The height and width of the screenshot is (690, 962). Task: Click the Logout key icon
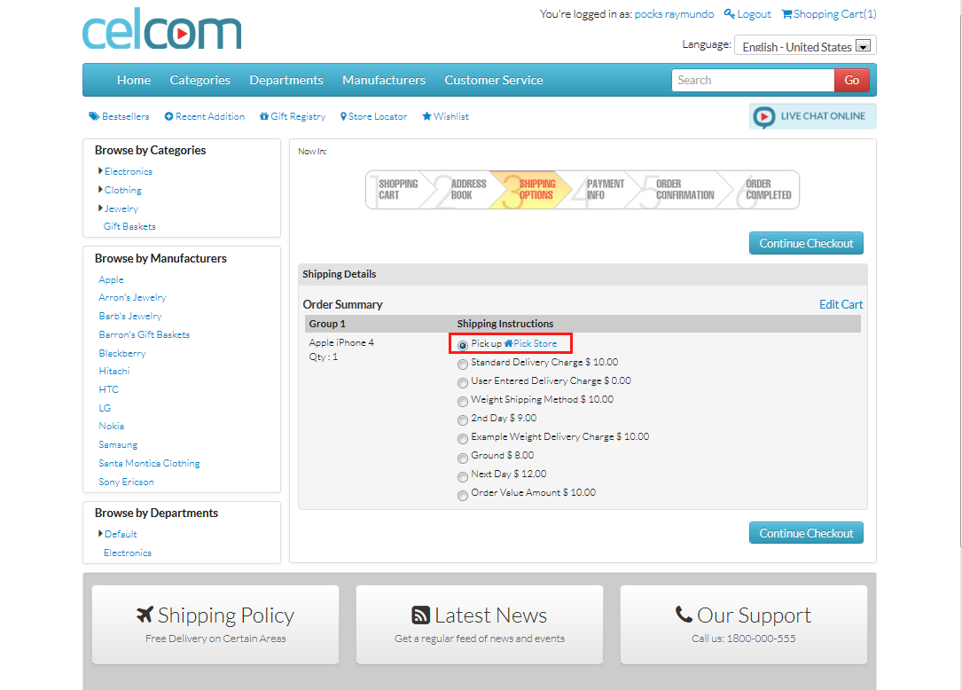click(x=730, y=14)
